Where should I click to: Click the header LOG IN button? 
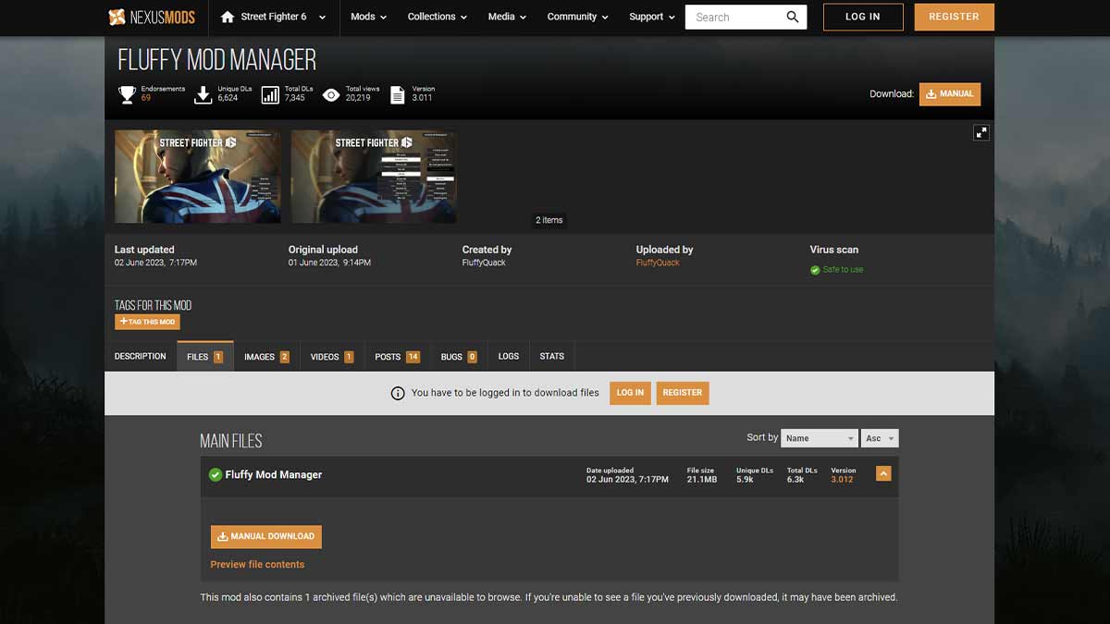pos(862,17)
